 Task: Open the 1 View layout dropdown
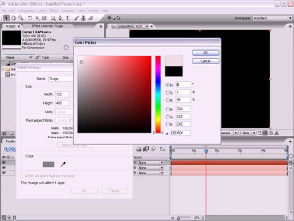tap(247, 133)
